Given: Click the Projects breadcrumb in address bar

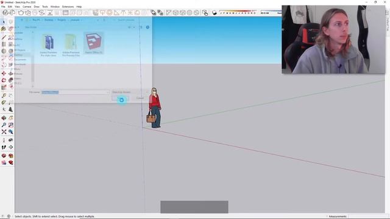Looking at the screenshot, I should point(62,20).
